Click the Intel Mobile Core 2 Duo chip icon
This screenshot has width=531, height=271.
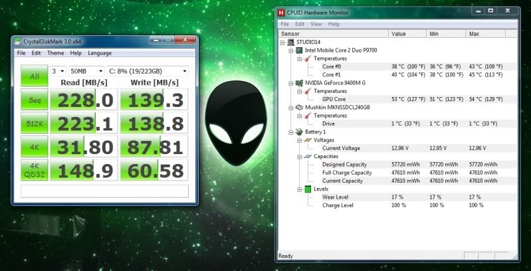(299, 50)
